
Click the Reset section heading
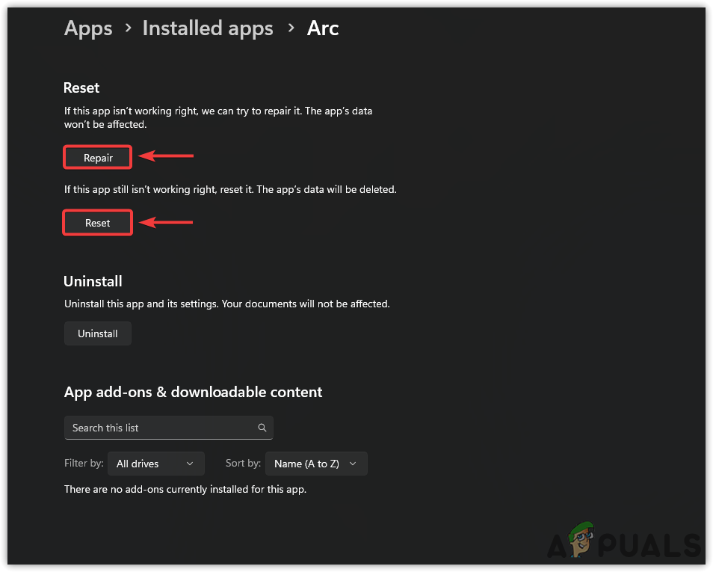[x=81, y=87]
